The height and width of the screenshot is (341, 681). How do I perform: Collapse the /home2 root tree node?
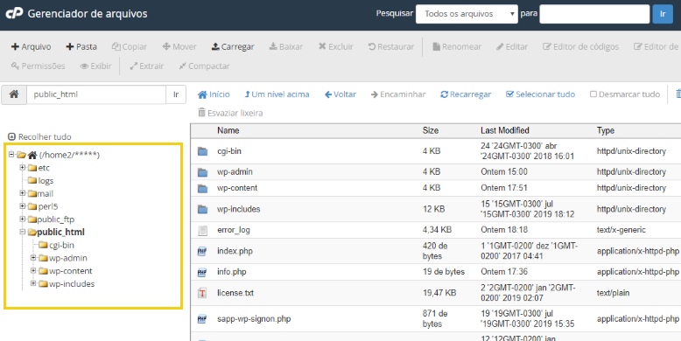click(x=11, y=155)
